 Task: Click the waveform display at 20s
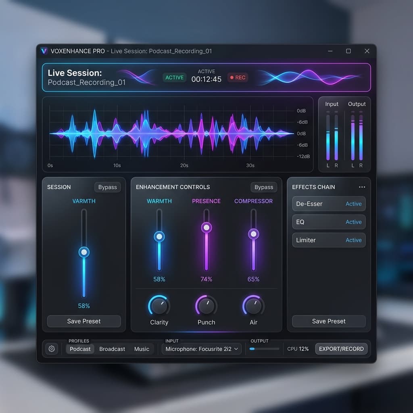click(184, 133)
